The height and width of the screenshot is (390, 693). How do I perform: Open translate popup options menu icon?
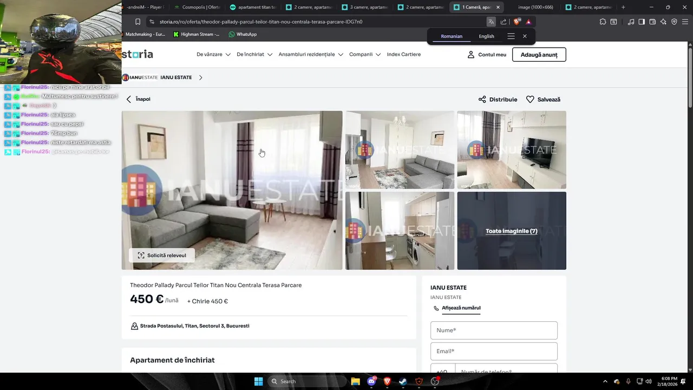pyautogui.click(x=511, y=36)
